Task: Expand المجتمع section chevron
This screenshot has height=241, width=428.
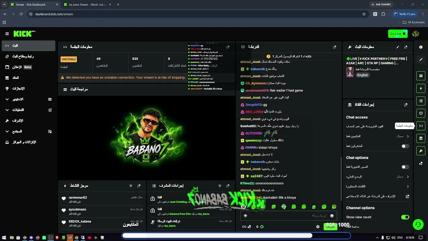Action: [7, 132]
